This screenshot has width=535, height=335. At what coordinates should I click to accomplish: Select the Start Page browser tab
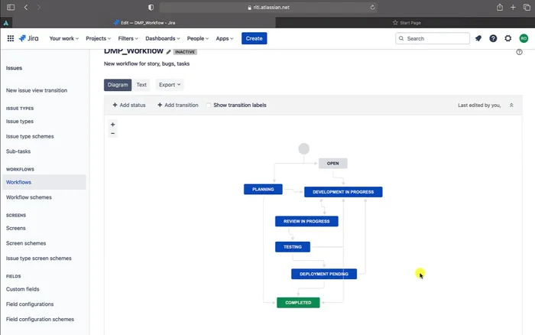pos(405,23)
